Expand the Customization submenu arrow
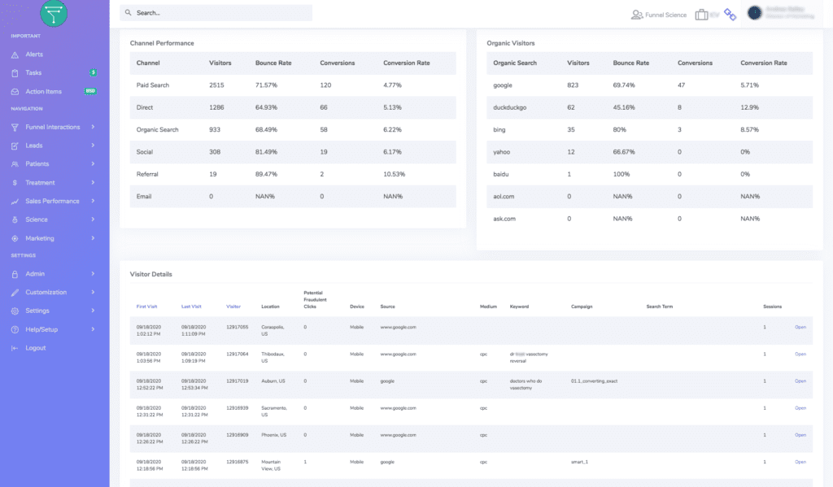This screenshot has height=487, width=833. (x=93, y=292)
